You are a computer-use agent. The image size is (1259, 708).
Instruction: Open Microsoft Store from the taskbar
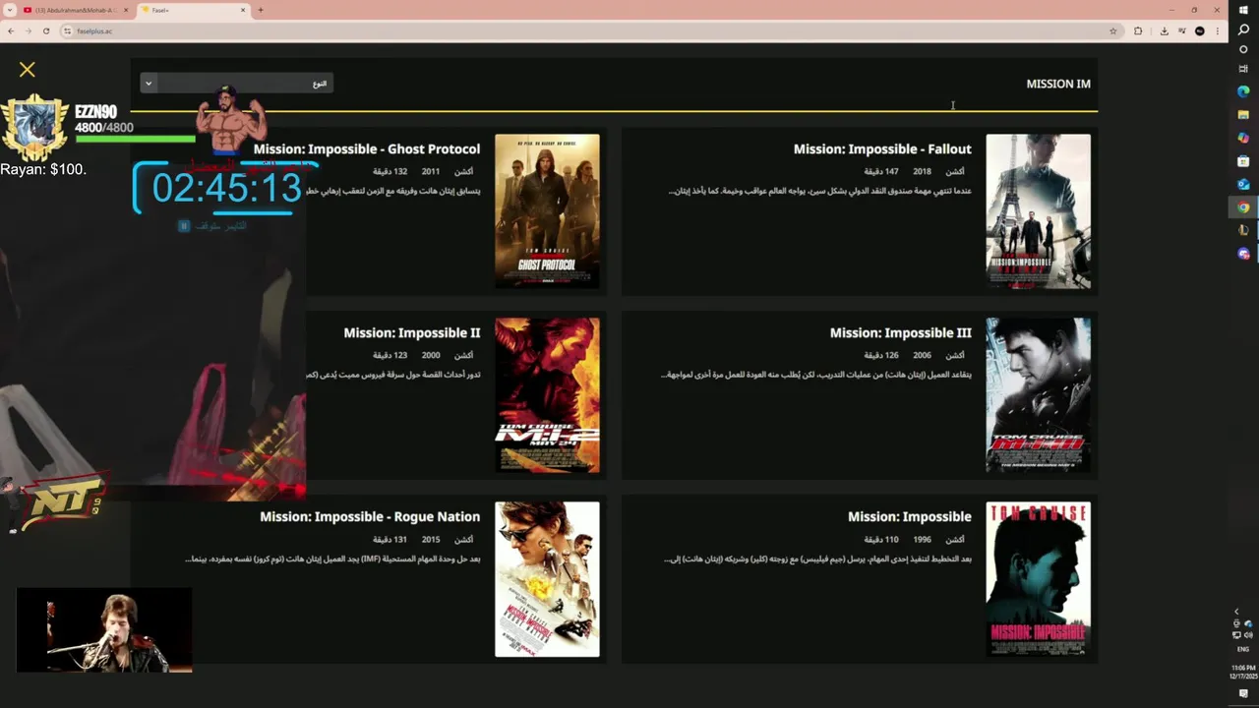coord(1243,161)
